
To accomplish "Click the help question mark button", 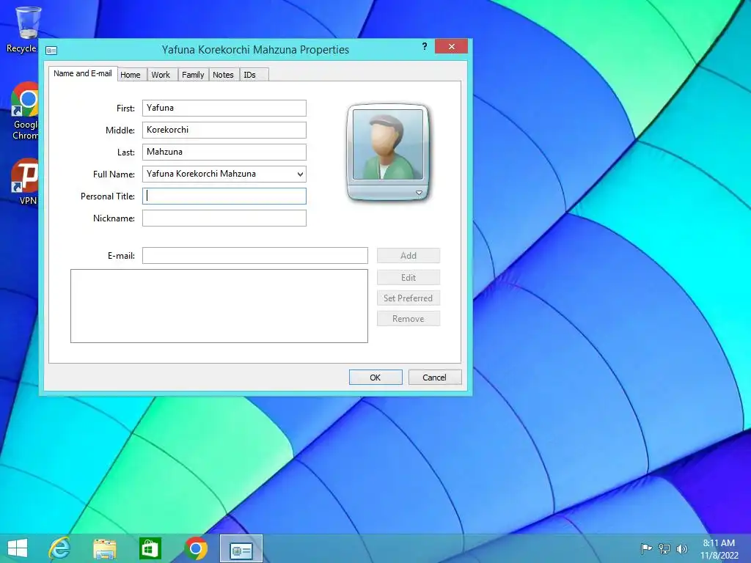I will click(x=425, y=46).
